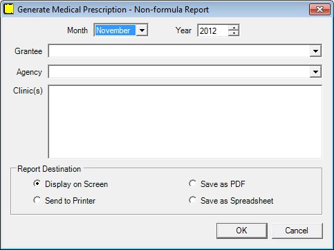Open the Month dropdown arrow

[142, 30]
